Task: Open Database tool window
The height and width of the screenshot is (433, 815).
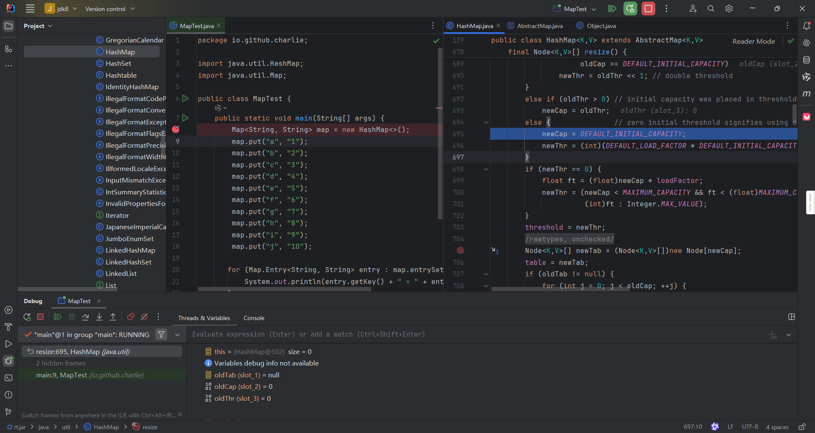Action: pyautogui.click(x=807, y=60)
